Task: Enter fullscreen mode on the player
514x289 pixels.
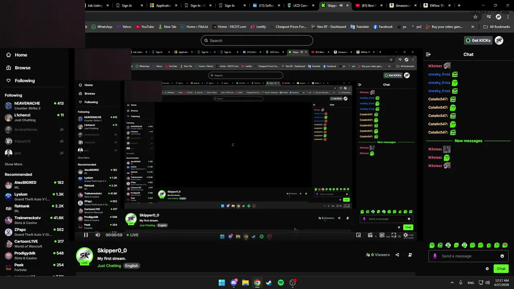Action: click(x=394, y=235)
